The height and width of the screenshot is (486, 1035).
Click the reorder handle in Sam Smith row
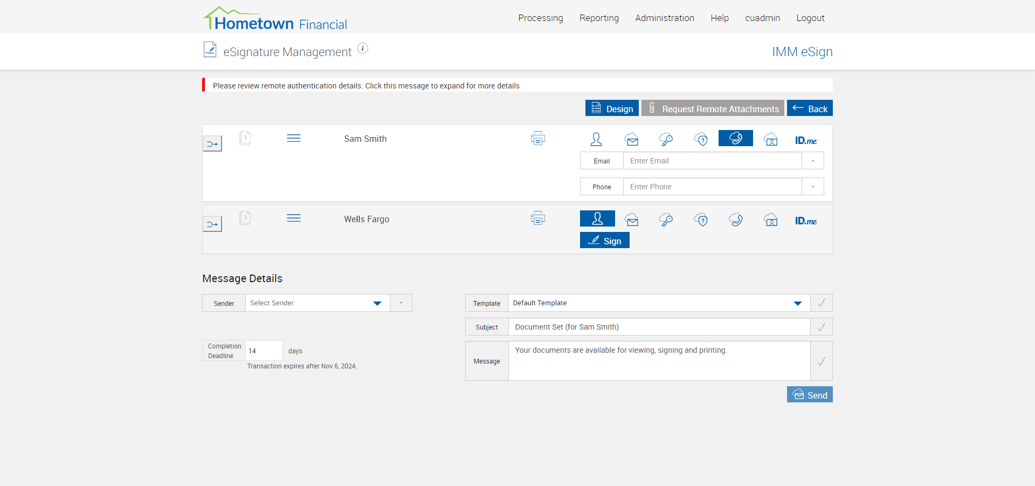[x=294, y=138]
